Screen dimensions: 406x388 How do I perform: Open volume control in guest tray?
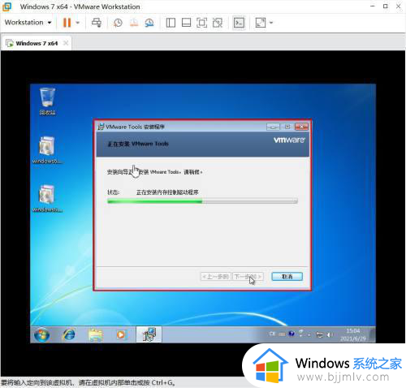pyautogui.click(x=330, y=335)
